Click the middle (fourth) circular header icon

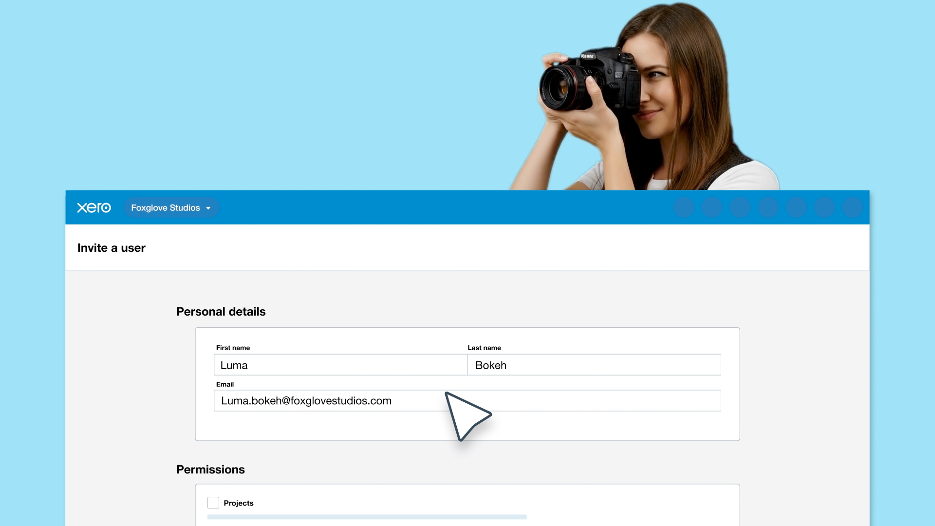click(x=768, y=207)
